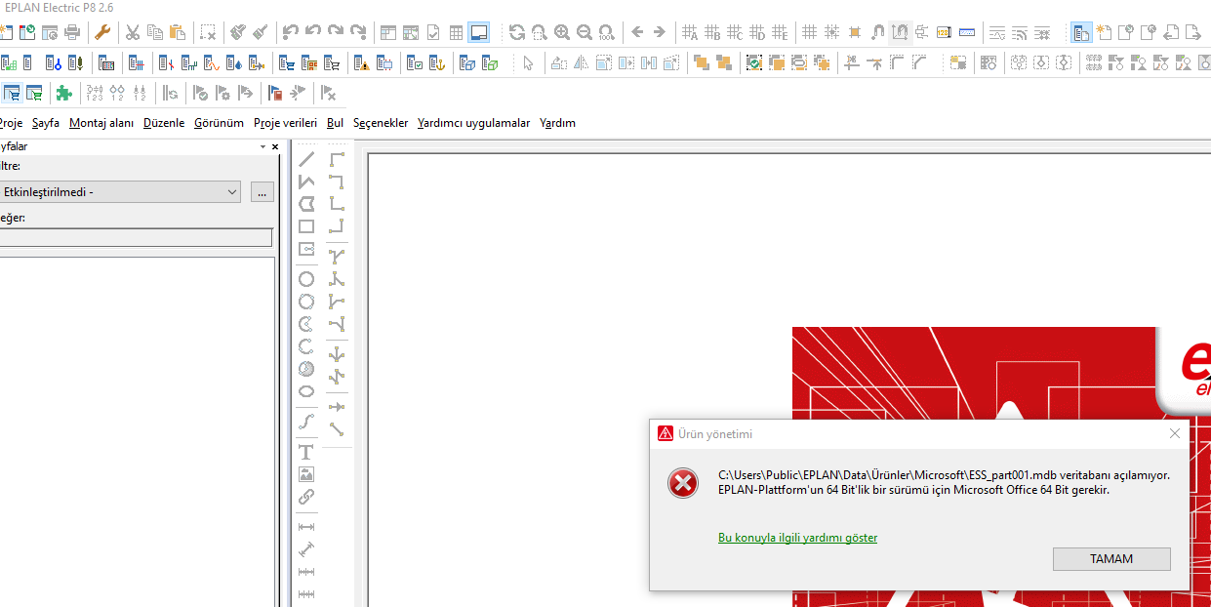Image resolution: width=1211 pixels, height=607 pixels.
Task: Click the TAMAM button in error dialog
Action: pos(1111,559)
